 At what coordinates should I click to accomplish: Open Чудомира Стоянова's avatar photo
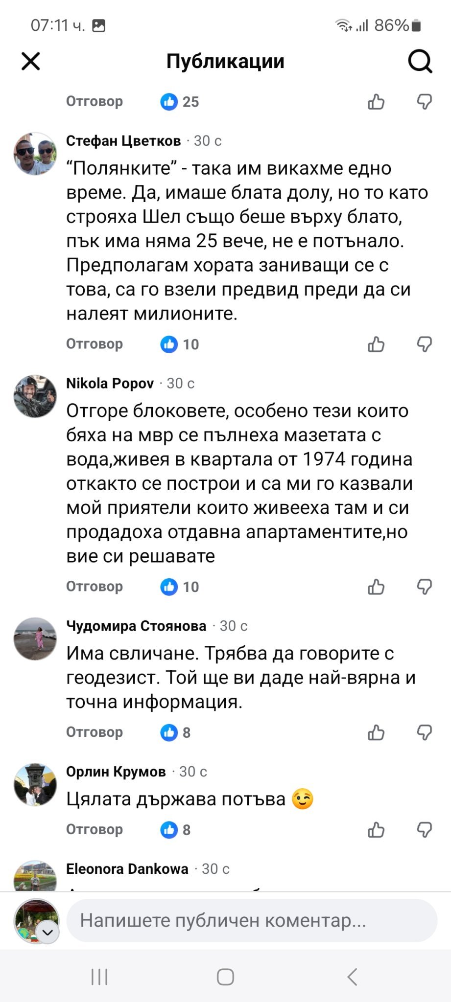pos(35,638)
